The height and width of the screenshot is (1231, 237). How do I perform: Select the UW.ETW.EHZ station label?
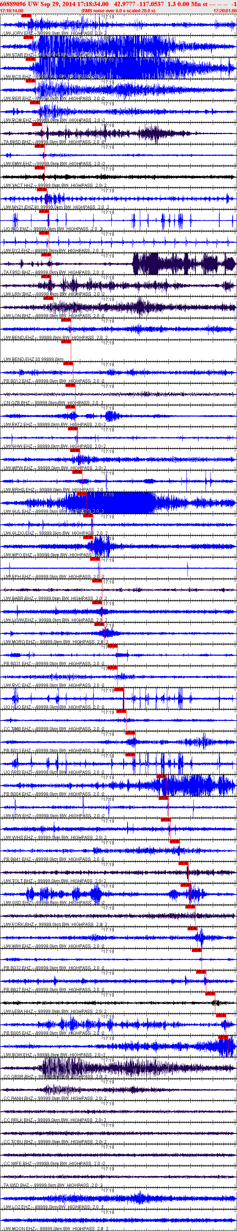tap(54, 816)
